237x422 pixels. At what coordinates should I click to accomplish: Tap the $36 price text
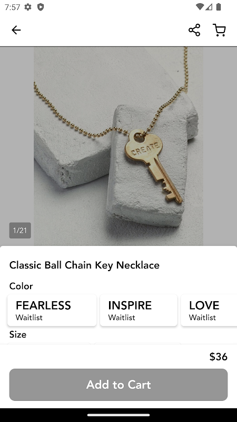pos(219,357)
